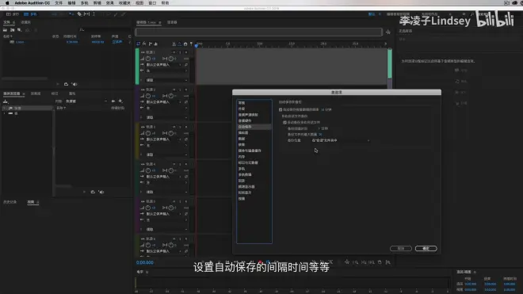
Task: Select 自动保存 category in Preferences list
Action: click(254, 127)
